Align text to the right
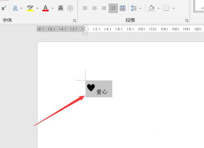The height and width of the screenshot is (148, 204). 104,8
